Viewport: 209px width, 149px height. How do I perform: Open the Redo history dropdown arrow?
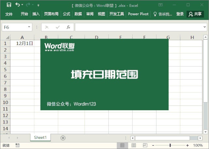click(x=33, y=5)
